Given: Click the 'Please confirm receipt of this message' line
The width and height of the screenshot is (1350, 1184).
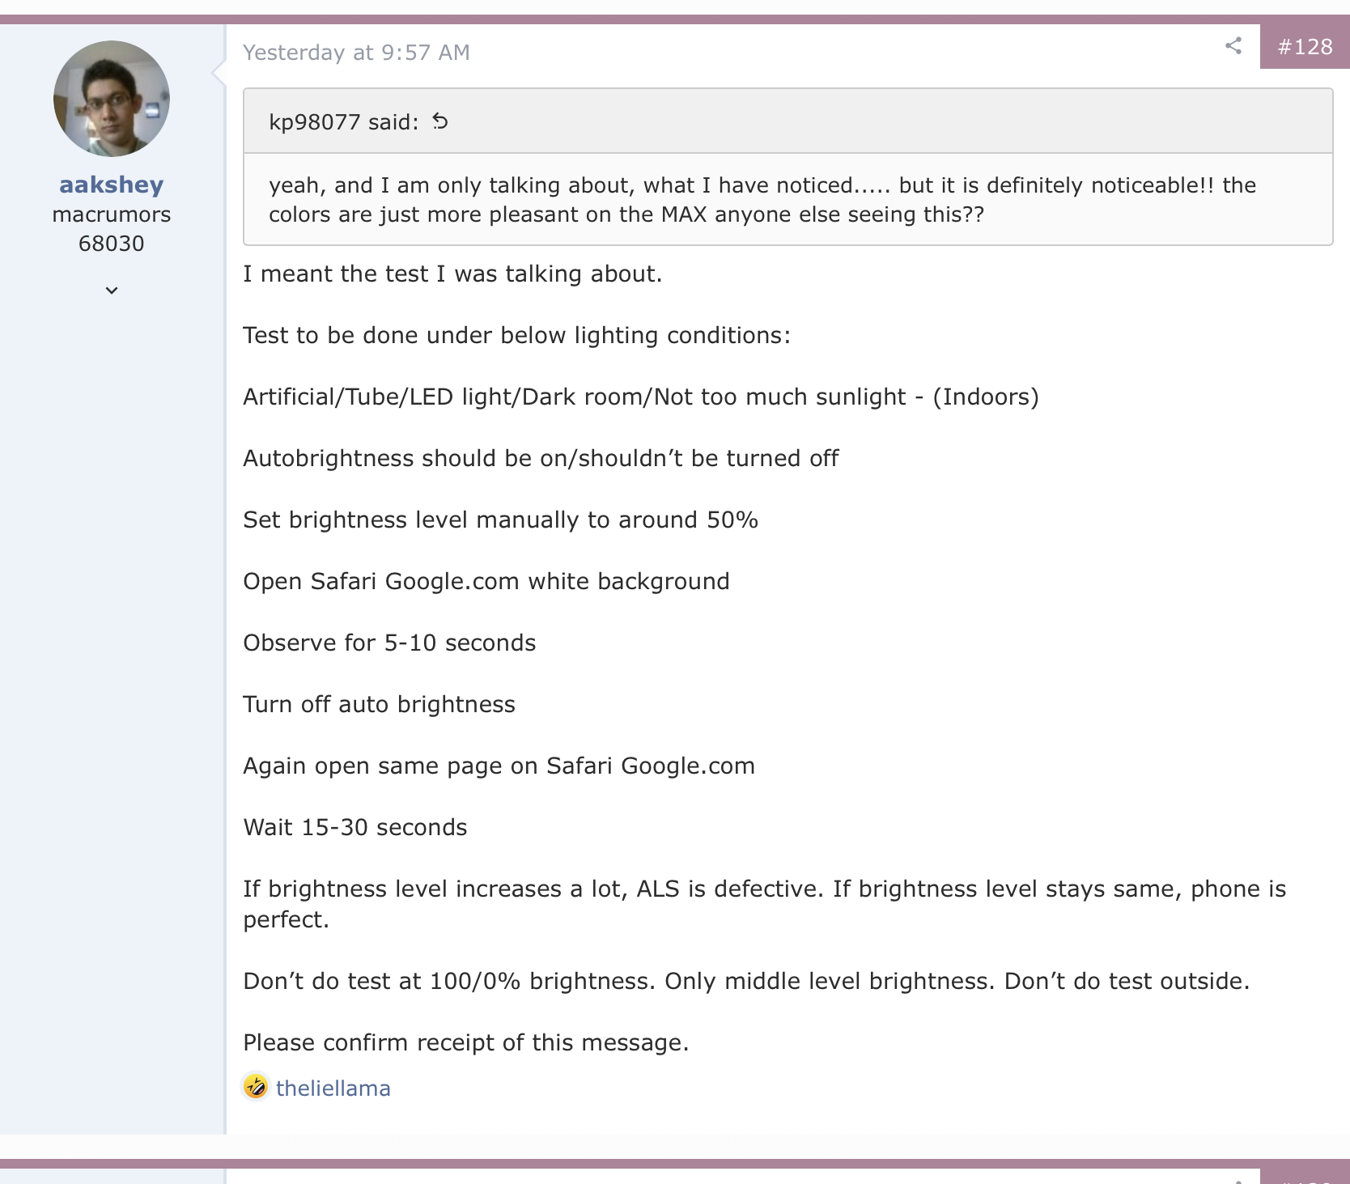Looking at the screenshot, I should pos(466,1042).
